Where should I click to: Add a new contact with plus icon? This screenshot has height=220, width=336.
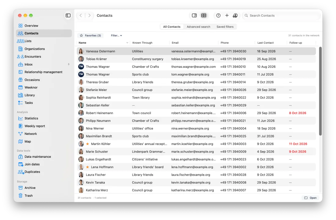click(227, 15)
